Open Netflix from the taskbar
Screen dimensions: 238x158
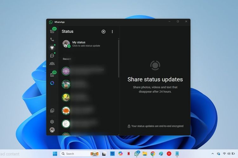coord(129,154)
